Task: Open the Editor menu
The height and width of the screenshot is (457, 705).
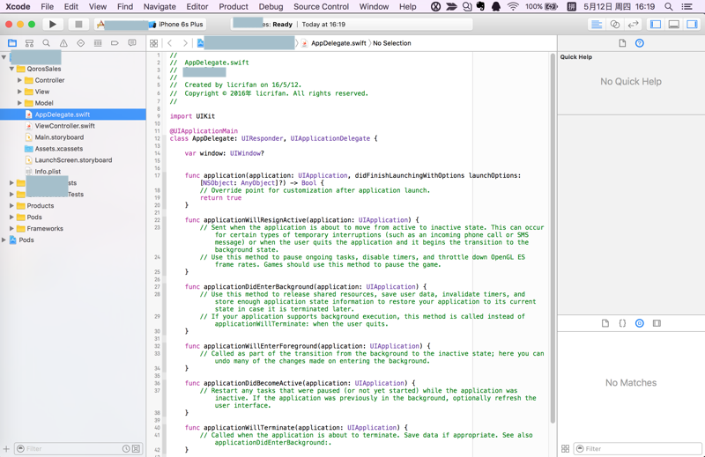Action: point(197,6)
